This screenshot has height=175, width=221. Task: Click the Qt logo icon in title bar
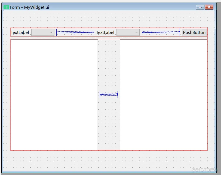(6, 7)
